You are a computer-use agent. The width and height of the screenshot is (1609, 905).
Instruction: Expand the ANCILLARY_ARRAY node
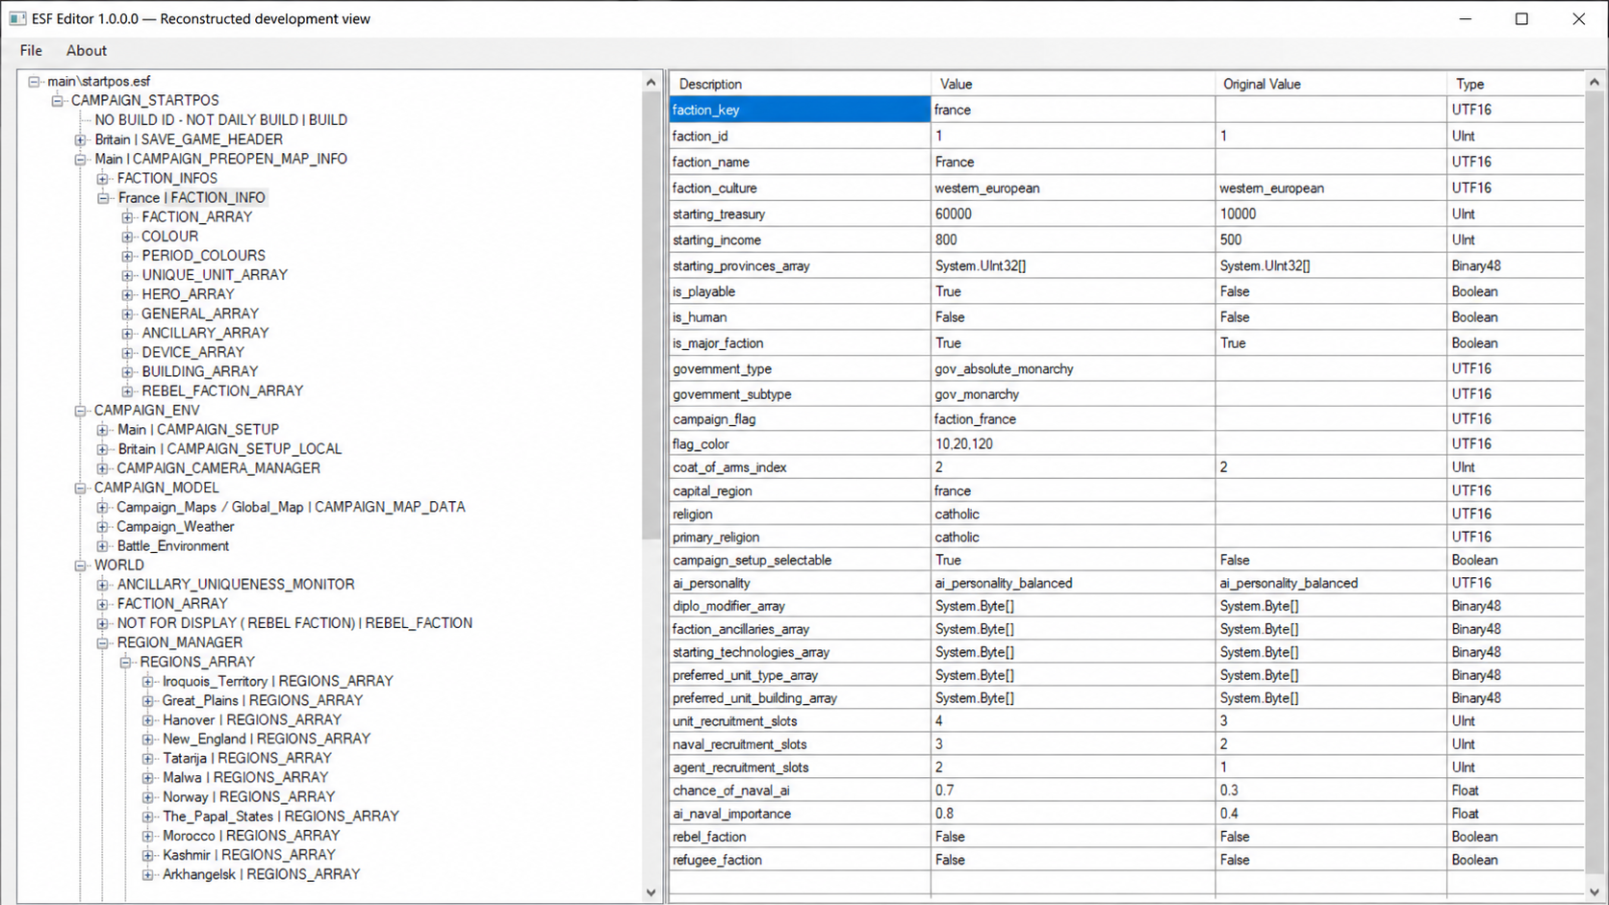click(127, 333)
